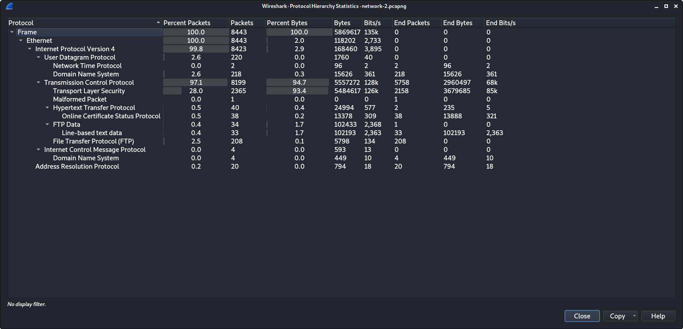
Task: Select the Frame row label
Action: (x=27, y=32)
